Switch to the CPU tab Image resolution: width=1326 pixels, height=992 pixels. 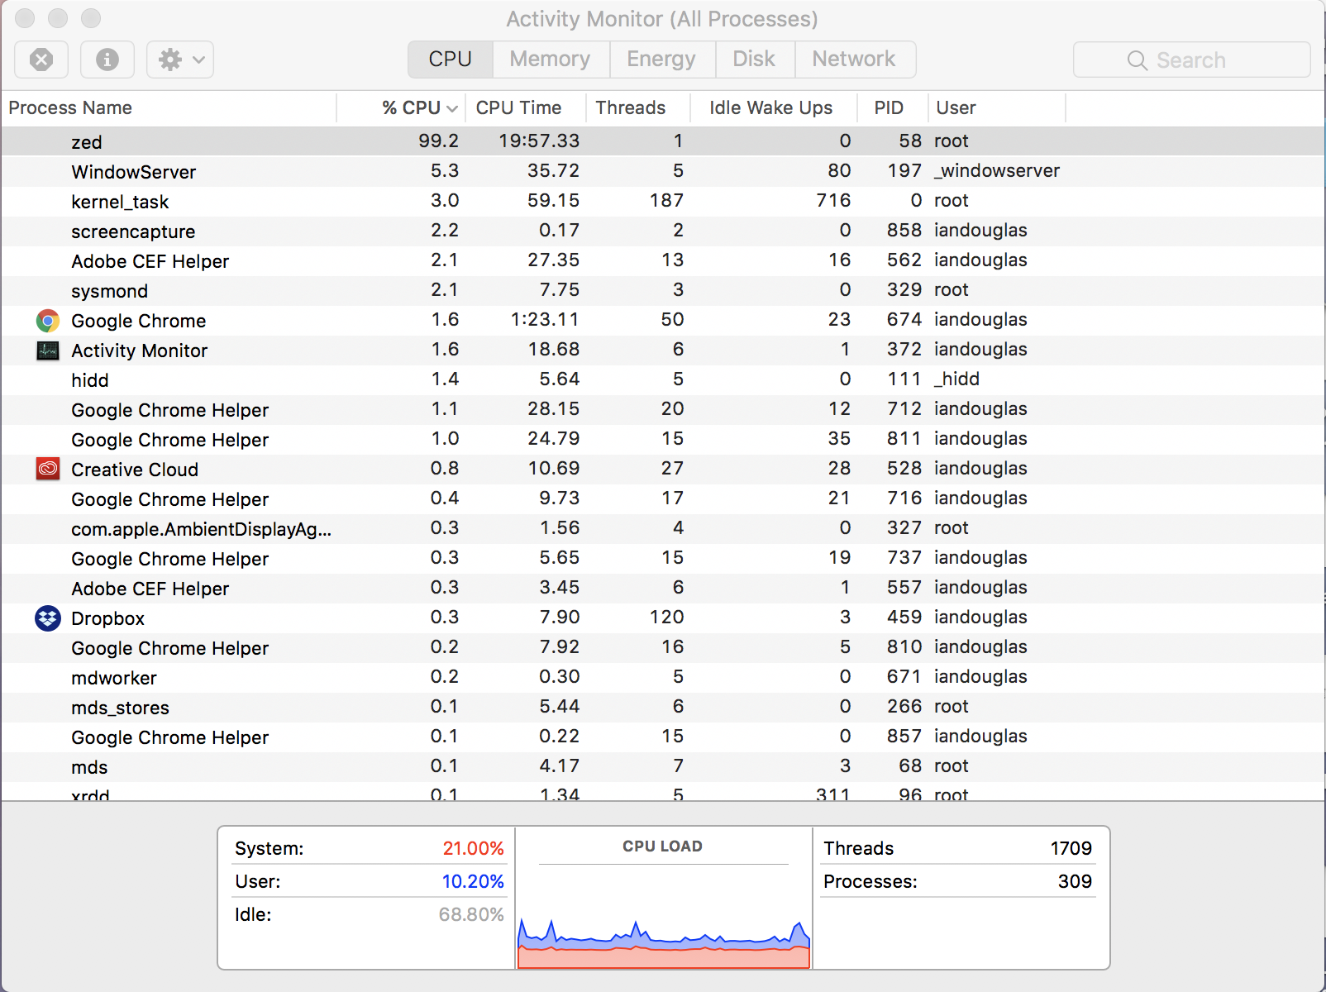(x=451, y=60)
